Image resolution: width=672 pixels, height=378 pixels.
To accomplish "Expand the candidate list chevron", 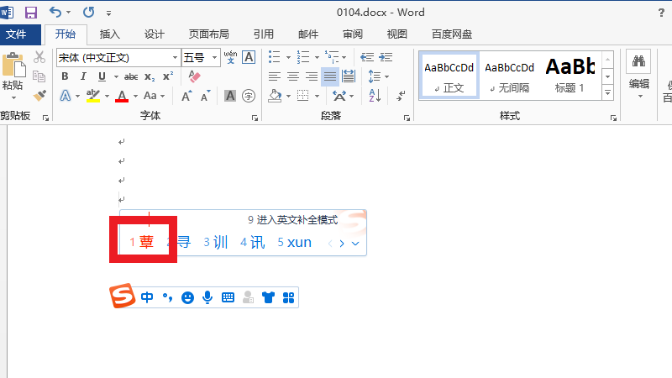I will tap(355, 244).
